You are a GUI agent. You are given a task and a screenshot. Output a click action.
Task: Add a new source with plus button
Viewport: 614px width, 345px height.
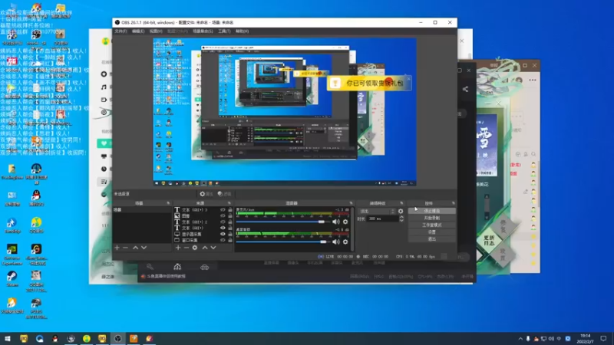(178, 248)
